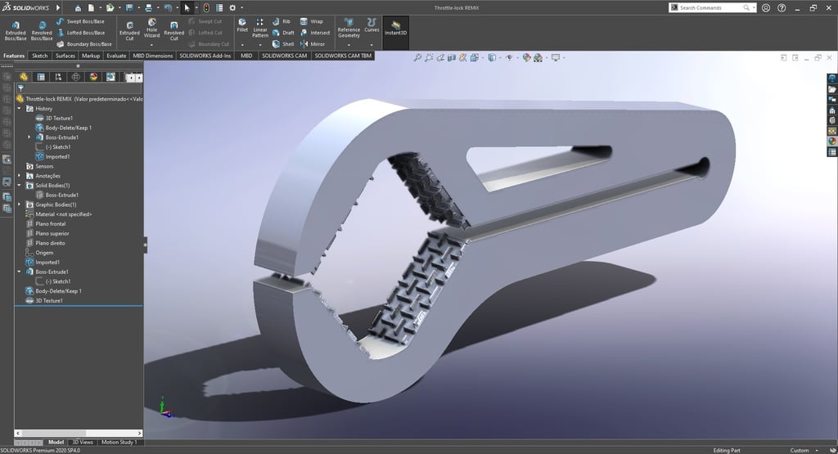Expand the Graphic Bodies(1) folder

pos(20,205)
